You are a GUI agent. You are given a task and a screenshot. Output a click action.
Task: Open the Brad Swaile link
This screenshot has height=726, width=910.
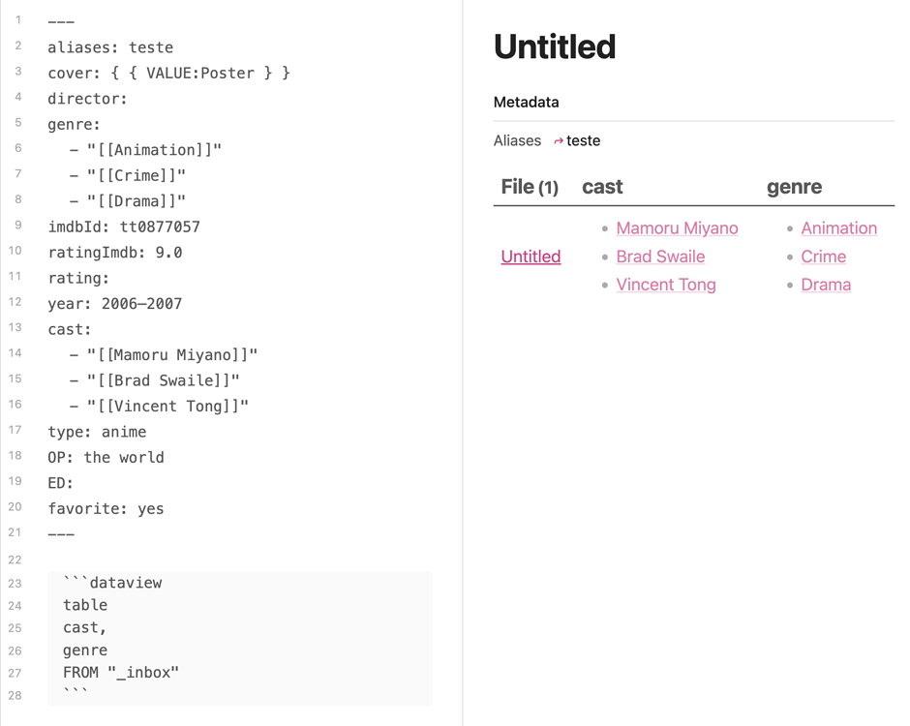[660, 257]
